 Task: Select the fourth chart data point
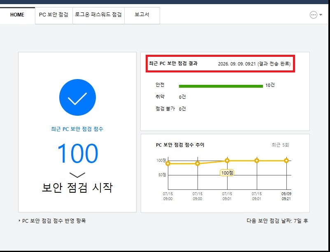[x=257, y=161]
